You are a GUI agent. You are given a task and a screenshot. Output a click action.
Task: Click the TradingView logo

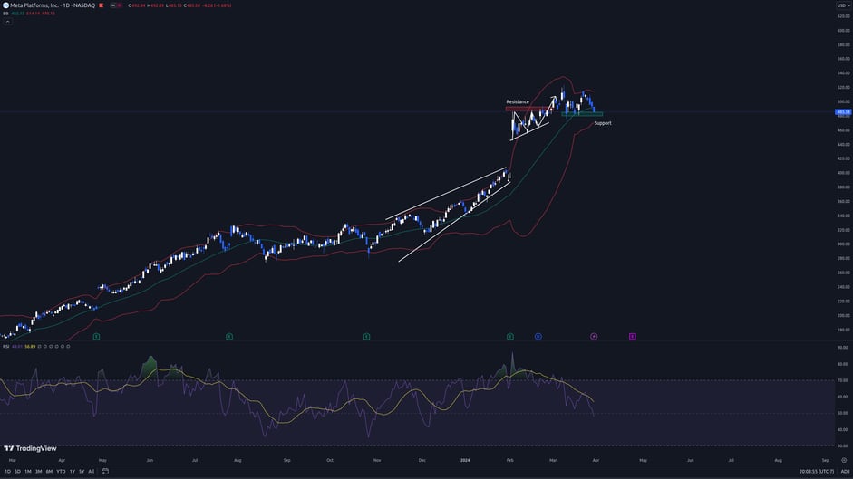tap(30, 448)
